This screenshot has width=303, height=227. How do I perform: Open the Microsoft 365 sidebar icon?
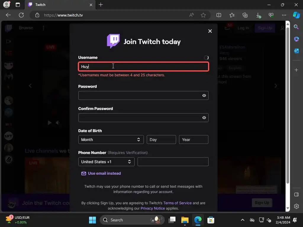(x=296, y=39)
